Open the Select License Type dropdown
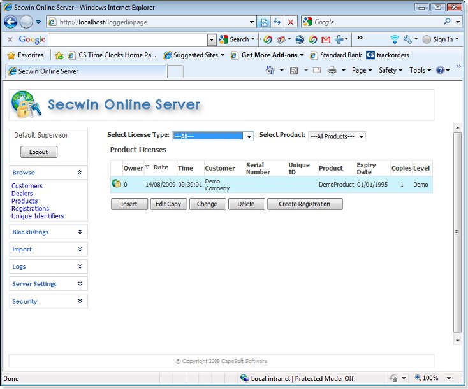This screenshot has width=468, height=389. click(213, 136)
